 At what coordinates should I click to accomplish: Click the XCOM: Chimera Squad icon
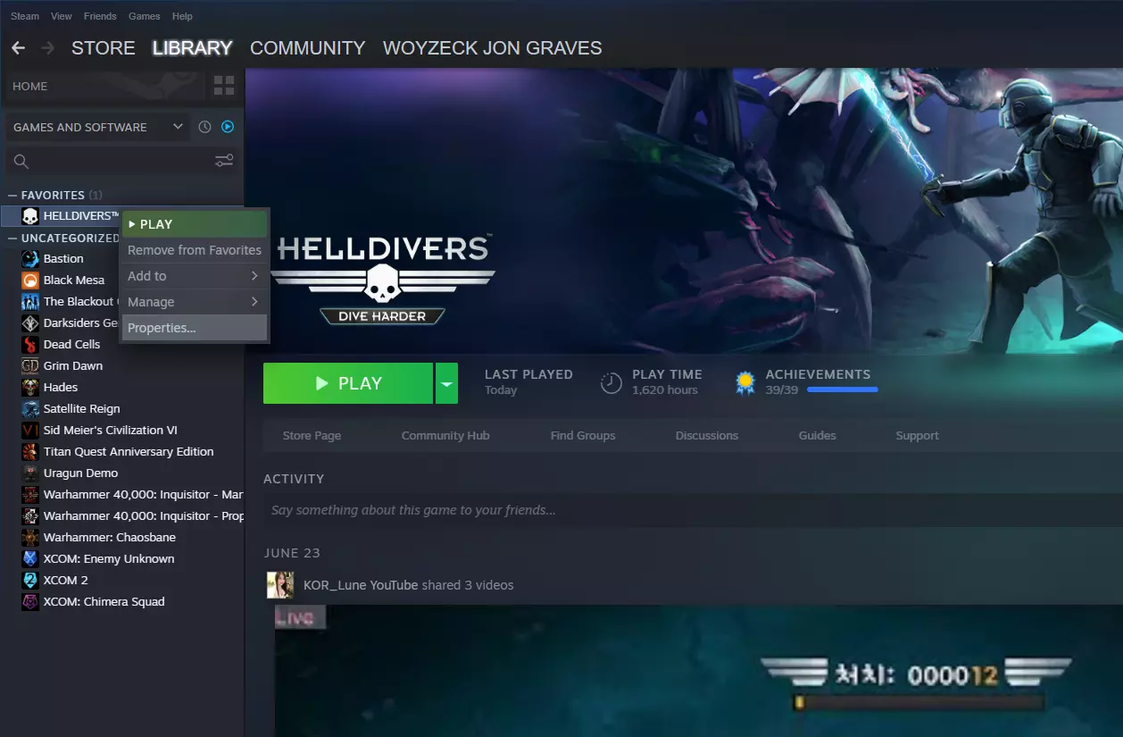pyautogui.click(x=29, y=602)
